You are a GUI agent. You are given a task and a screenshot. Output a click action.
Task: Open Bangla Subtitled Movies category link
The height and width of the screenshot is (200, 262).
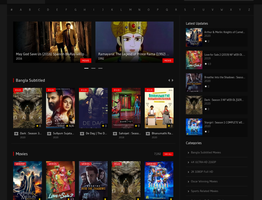pyautogui.click(x=206, y=152)
